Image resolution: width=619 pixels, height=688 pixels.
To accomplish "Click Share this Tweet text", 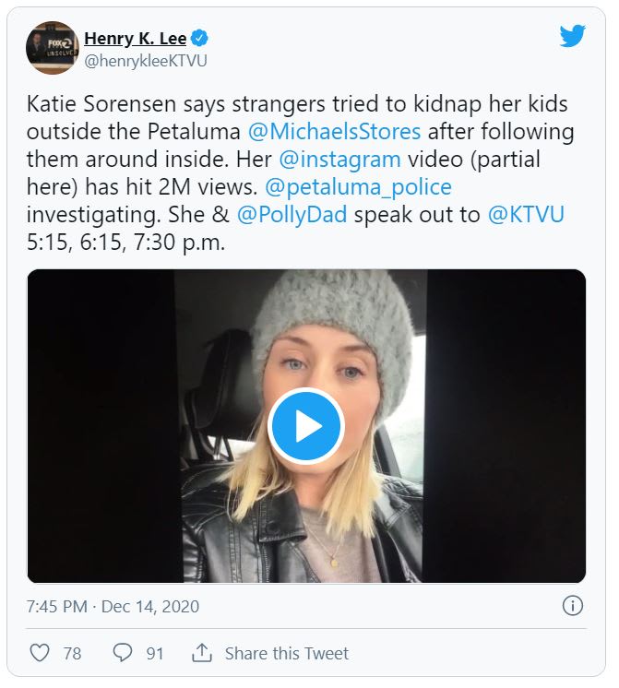I will click(x=286, y=653).
